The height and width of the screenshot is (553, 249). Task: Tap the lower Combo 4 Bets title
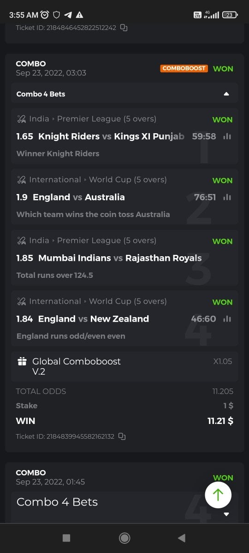tap(57, 502)
